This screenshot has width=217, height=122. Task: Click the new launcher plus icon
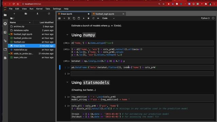pos(14,14)
